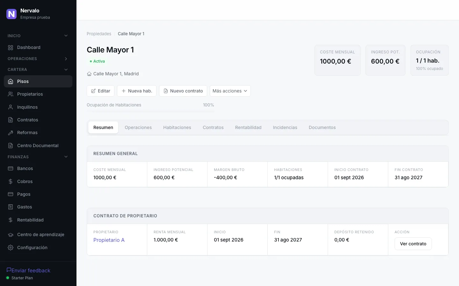This screenshot has width=459, height=286.
Task: Click the Ver contrato button
Action: click(x=413, y=244)
